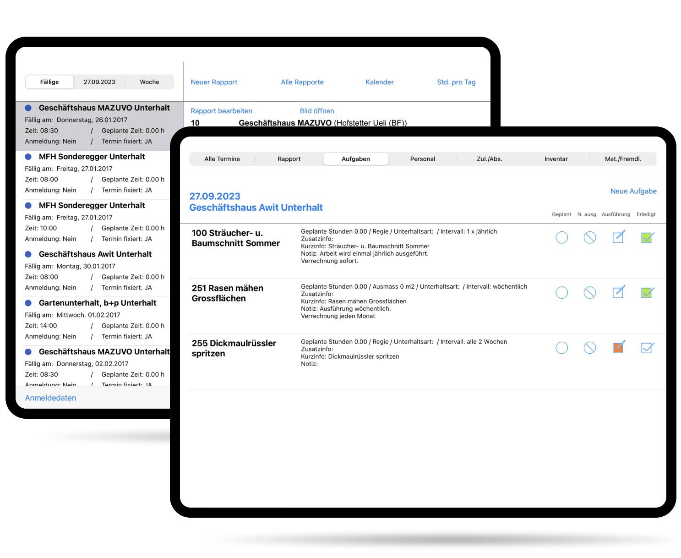Click blue dot beside Geschäftshaus Awit Unterhalt
This screenshot has width=681, height=558.
(x=28, y=254)
